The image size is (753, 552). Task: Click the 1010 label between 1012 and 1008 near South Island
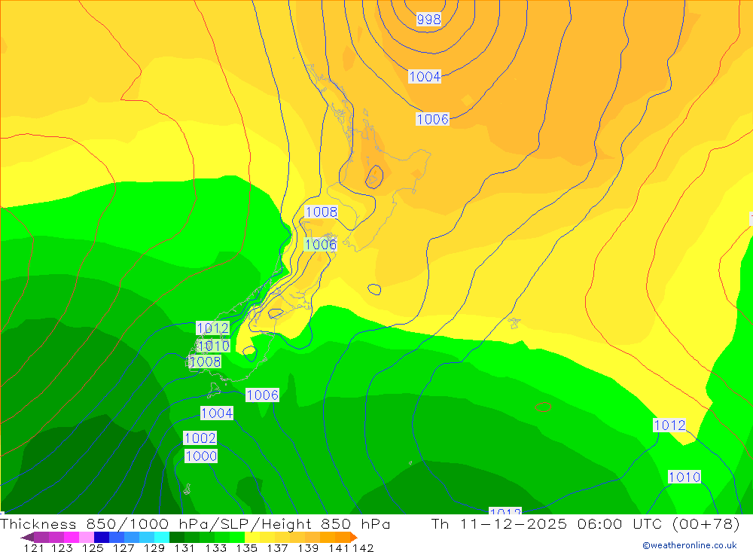tap(214, 346)
